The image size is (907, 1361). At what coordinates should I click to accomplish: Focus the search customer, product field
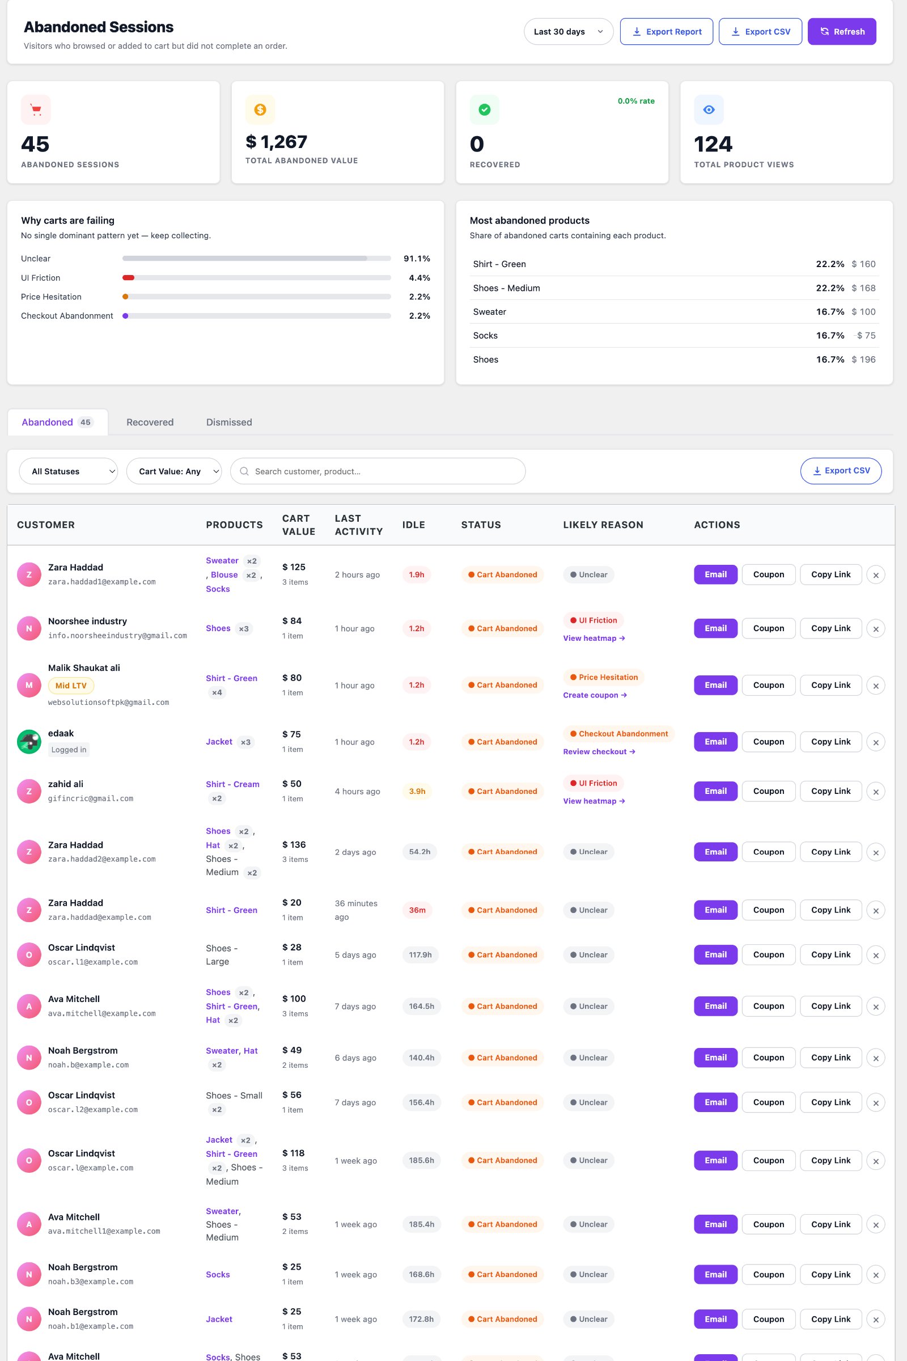pos(378,472)
